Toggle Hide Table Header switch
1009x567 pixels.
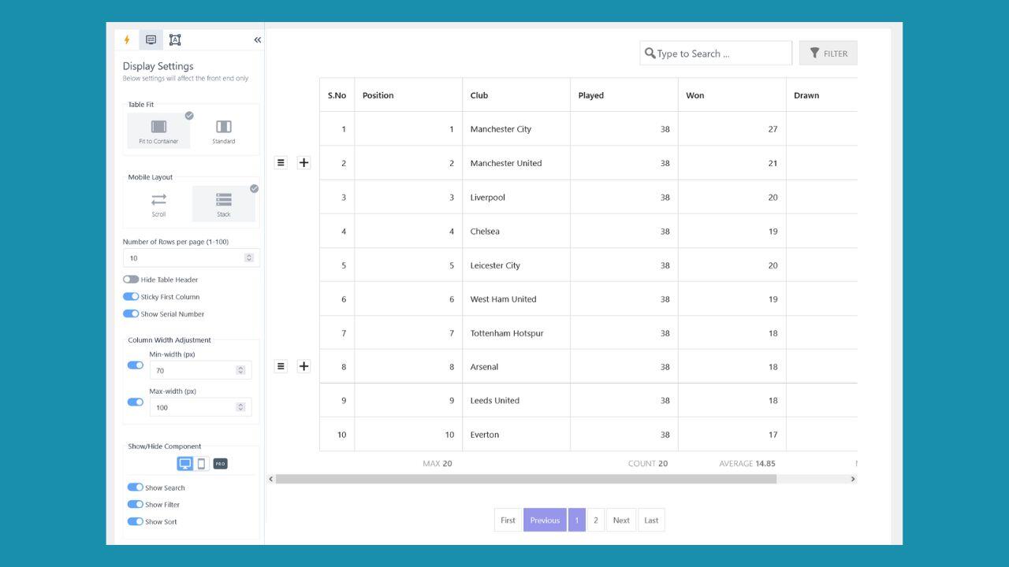pos(131,280)
